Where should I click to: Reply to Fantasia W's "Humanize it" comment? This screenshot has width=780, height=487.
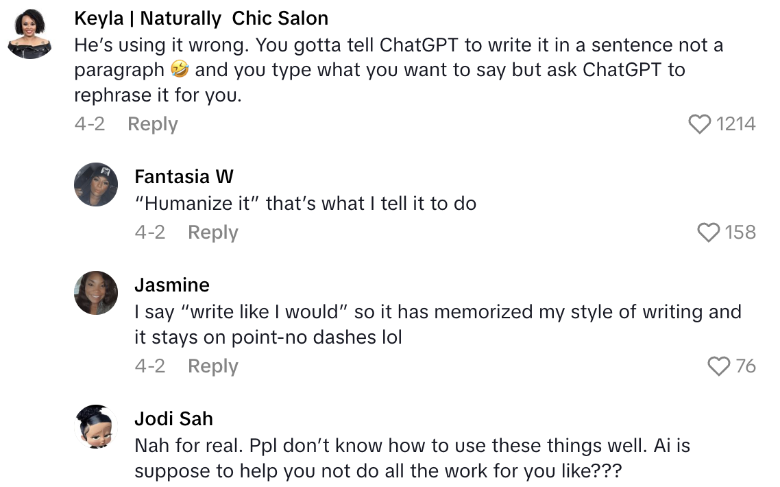coord(212,233)
